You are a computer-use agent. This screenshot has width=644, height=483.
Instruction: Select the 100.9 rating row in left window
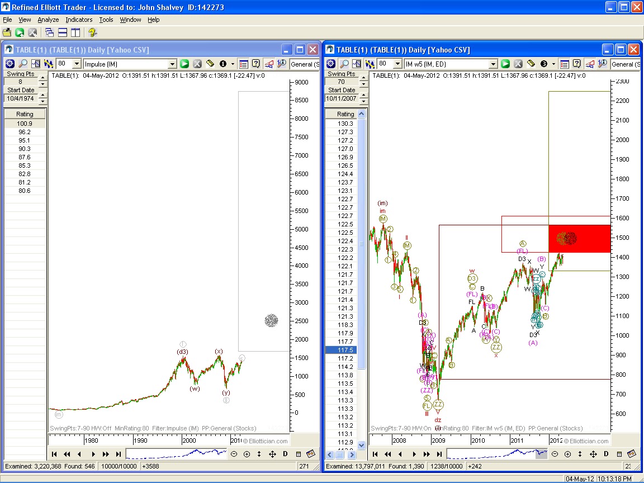pyautogui.click(x=25, y=123)
